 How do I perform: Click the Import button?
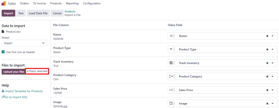pos(9,13)
